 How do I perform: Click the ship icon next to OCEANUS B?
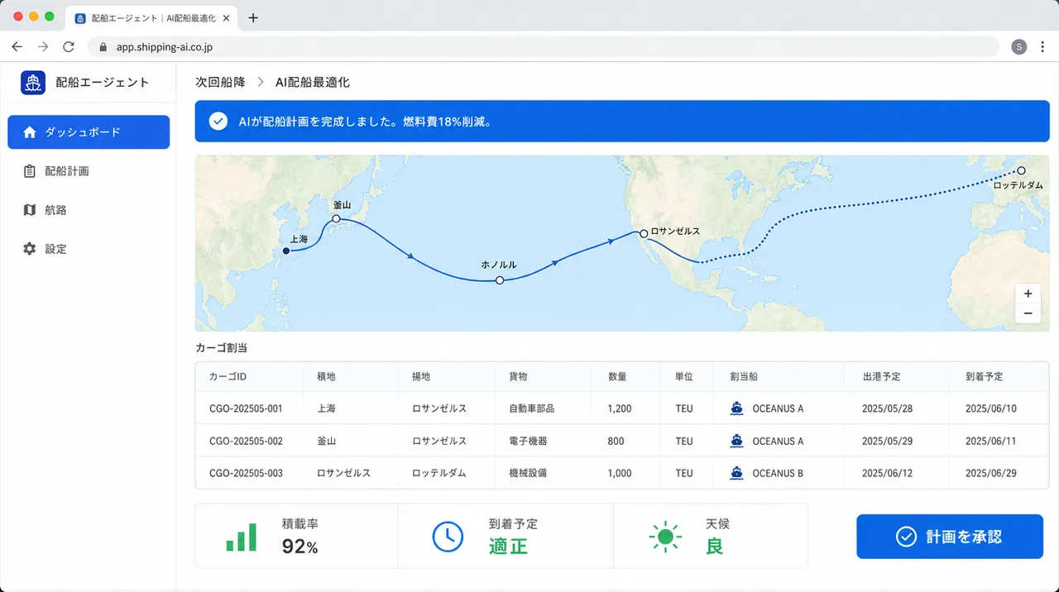pos(736,473)
